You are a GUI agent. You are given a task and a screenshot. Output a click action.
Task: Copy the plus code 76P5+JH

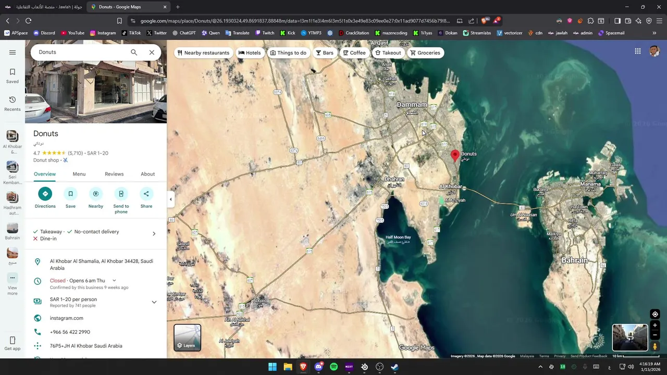pyautogui.click(x=96, y=346)
